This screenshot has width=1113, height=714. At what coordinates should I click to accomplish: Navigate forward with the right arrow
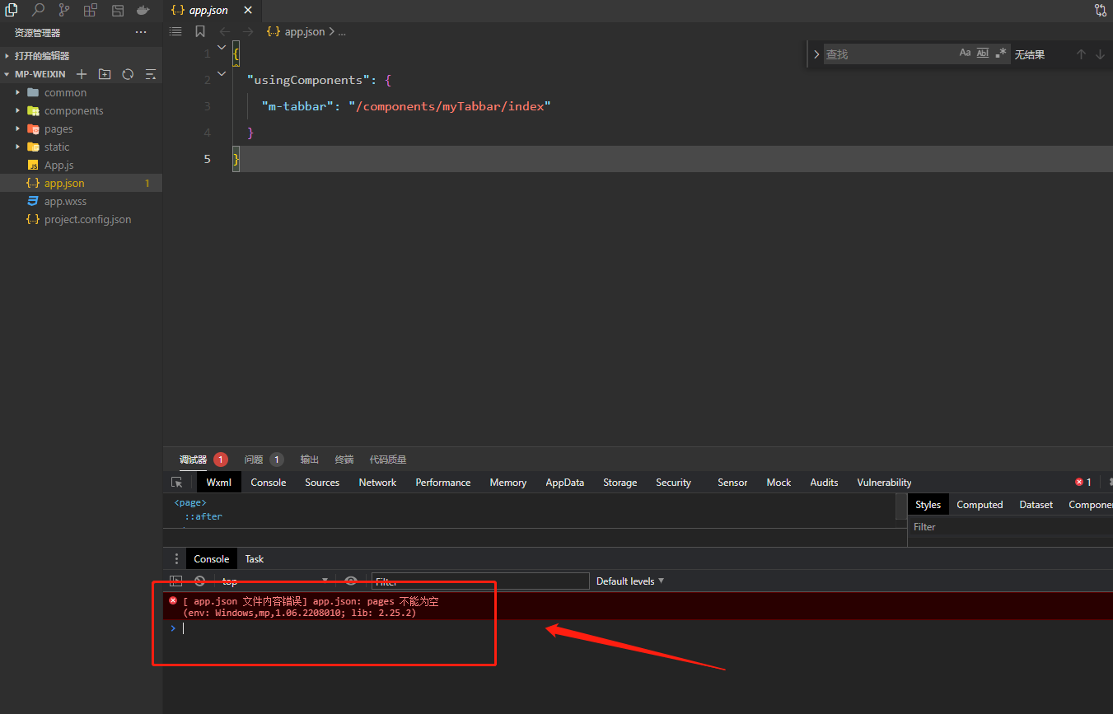[248, 31]
